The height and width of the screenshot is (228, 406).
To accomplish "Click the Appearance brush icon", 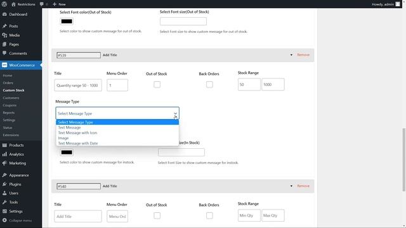I will click(4, 175).
